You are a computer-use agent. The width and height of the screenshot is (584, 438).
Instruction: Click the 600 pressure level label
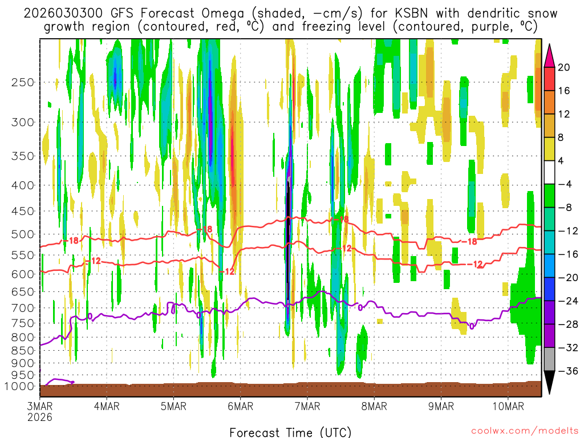[23, 274]
